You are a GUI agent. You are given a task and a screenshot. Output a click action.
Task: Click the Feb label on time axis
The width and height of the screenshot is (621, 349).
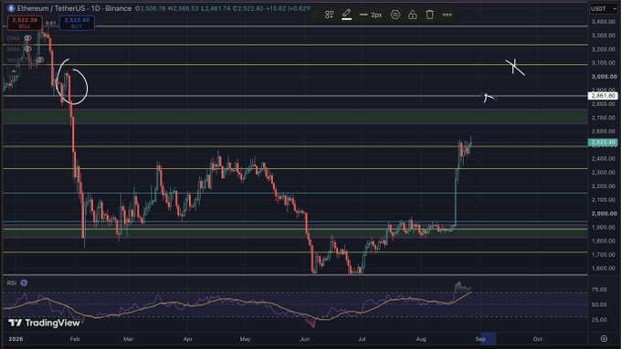coord(75,339)
